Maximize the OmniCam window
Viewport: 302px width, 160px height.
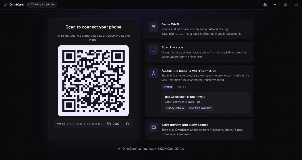(x=286, y=5)
